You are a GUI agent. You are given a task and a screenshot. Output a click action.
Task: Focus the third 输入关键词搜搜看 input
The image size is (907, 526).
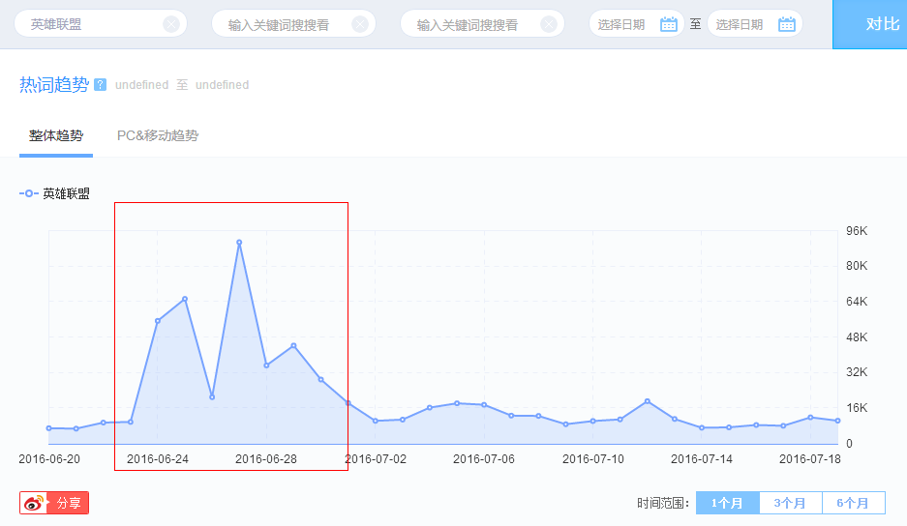(482, 24)
